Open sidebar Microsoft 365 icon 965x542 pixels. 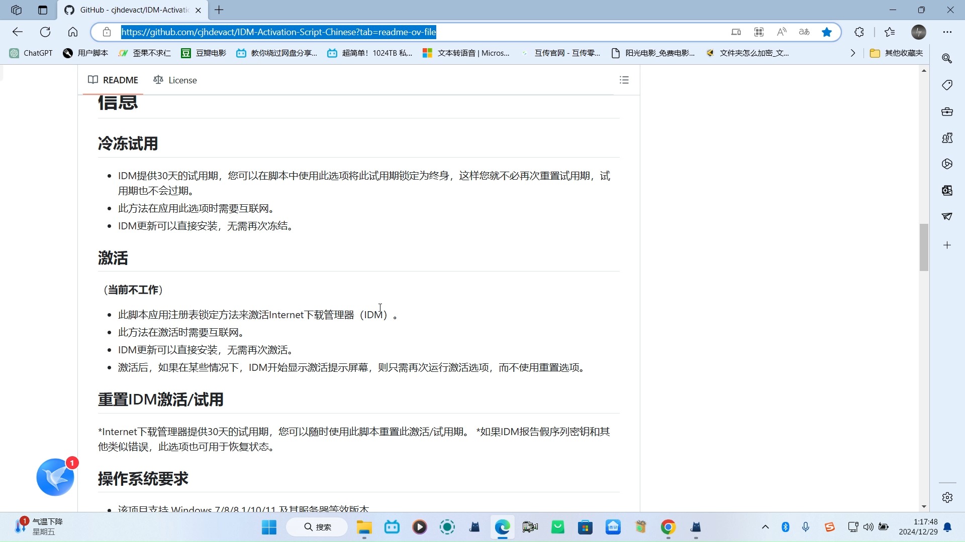click(947, 164)
